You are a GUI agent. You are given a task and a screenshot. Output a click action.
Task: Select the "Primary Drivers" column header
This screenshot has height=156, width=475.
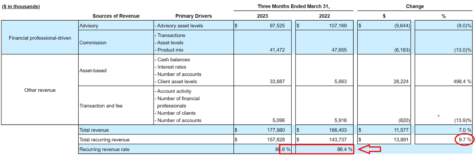click(x=193, y=16)
